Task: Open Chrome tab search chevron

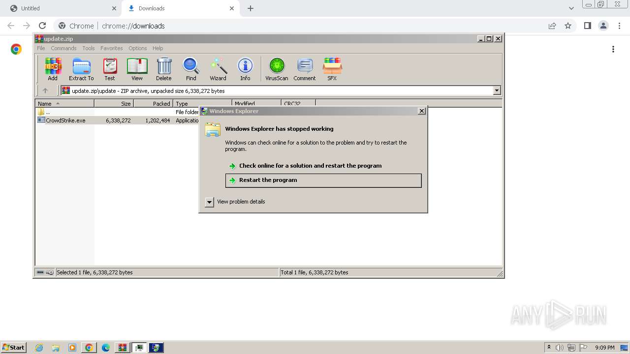Action: click(x=571, y=8)
